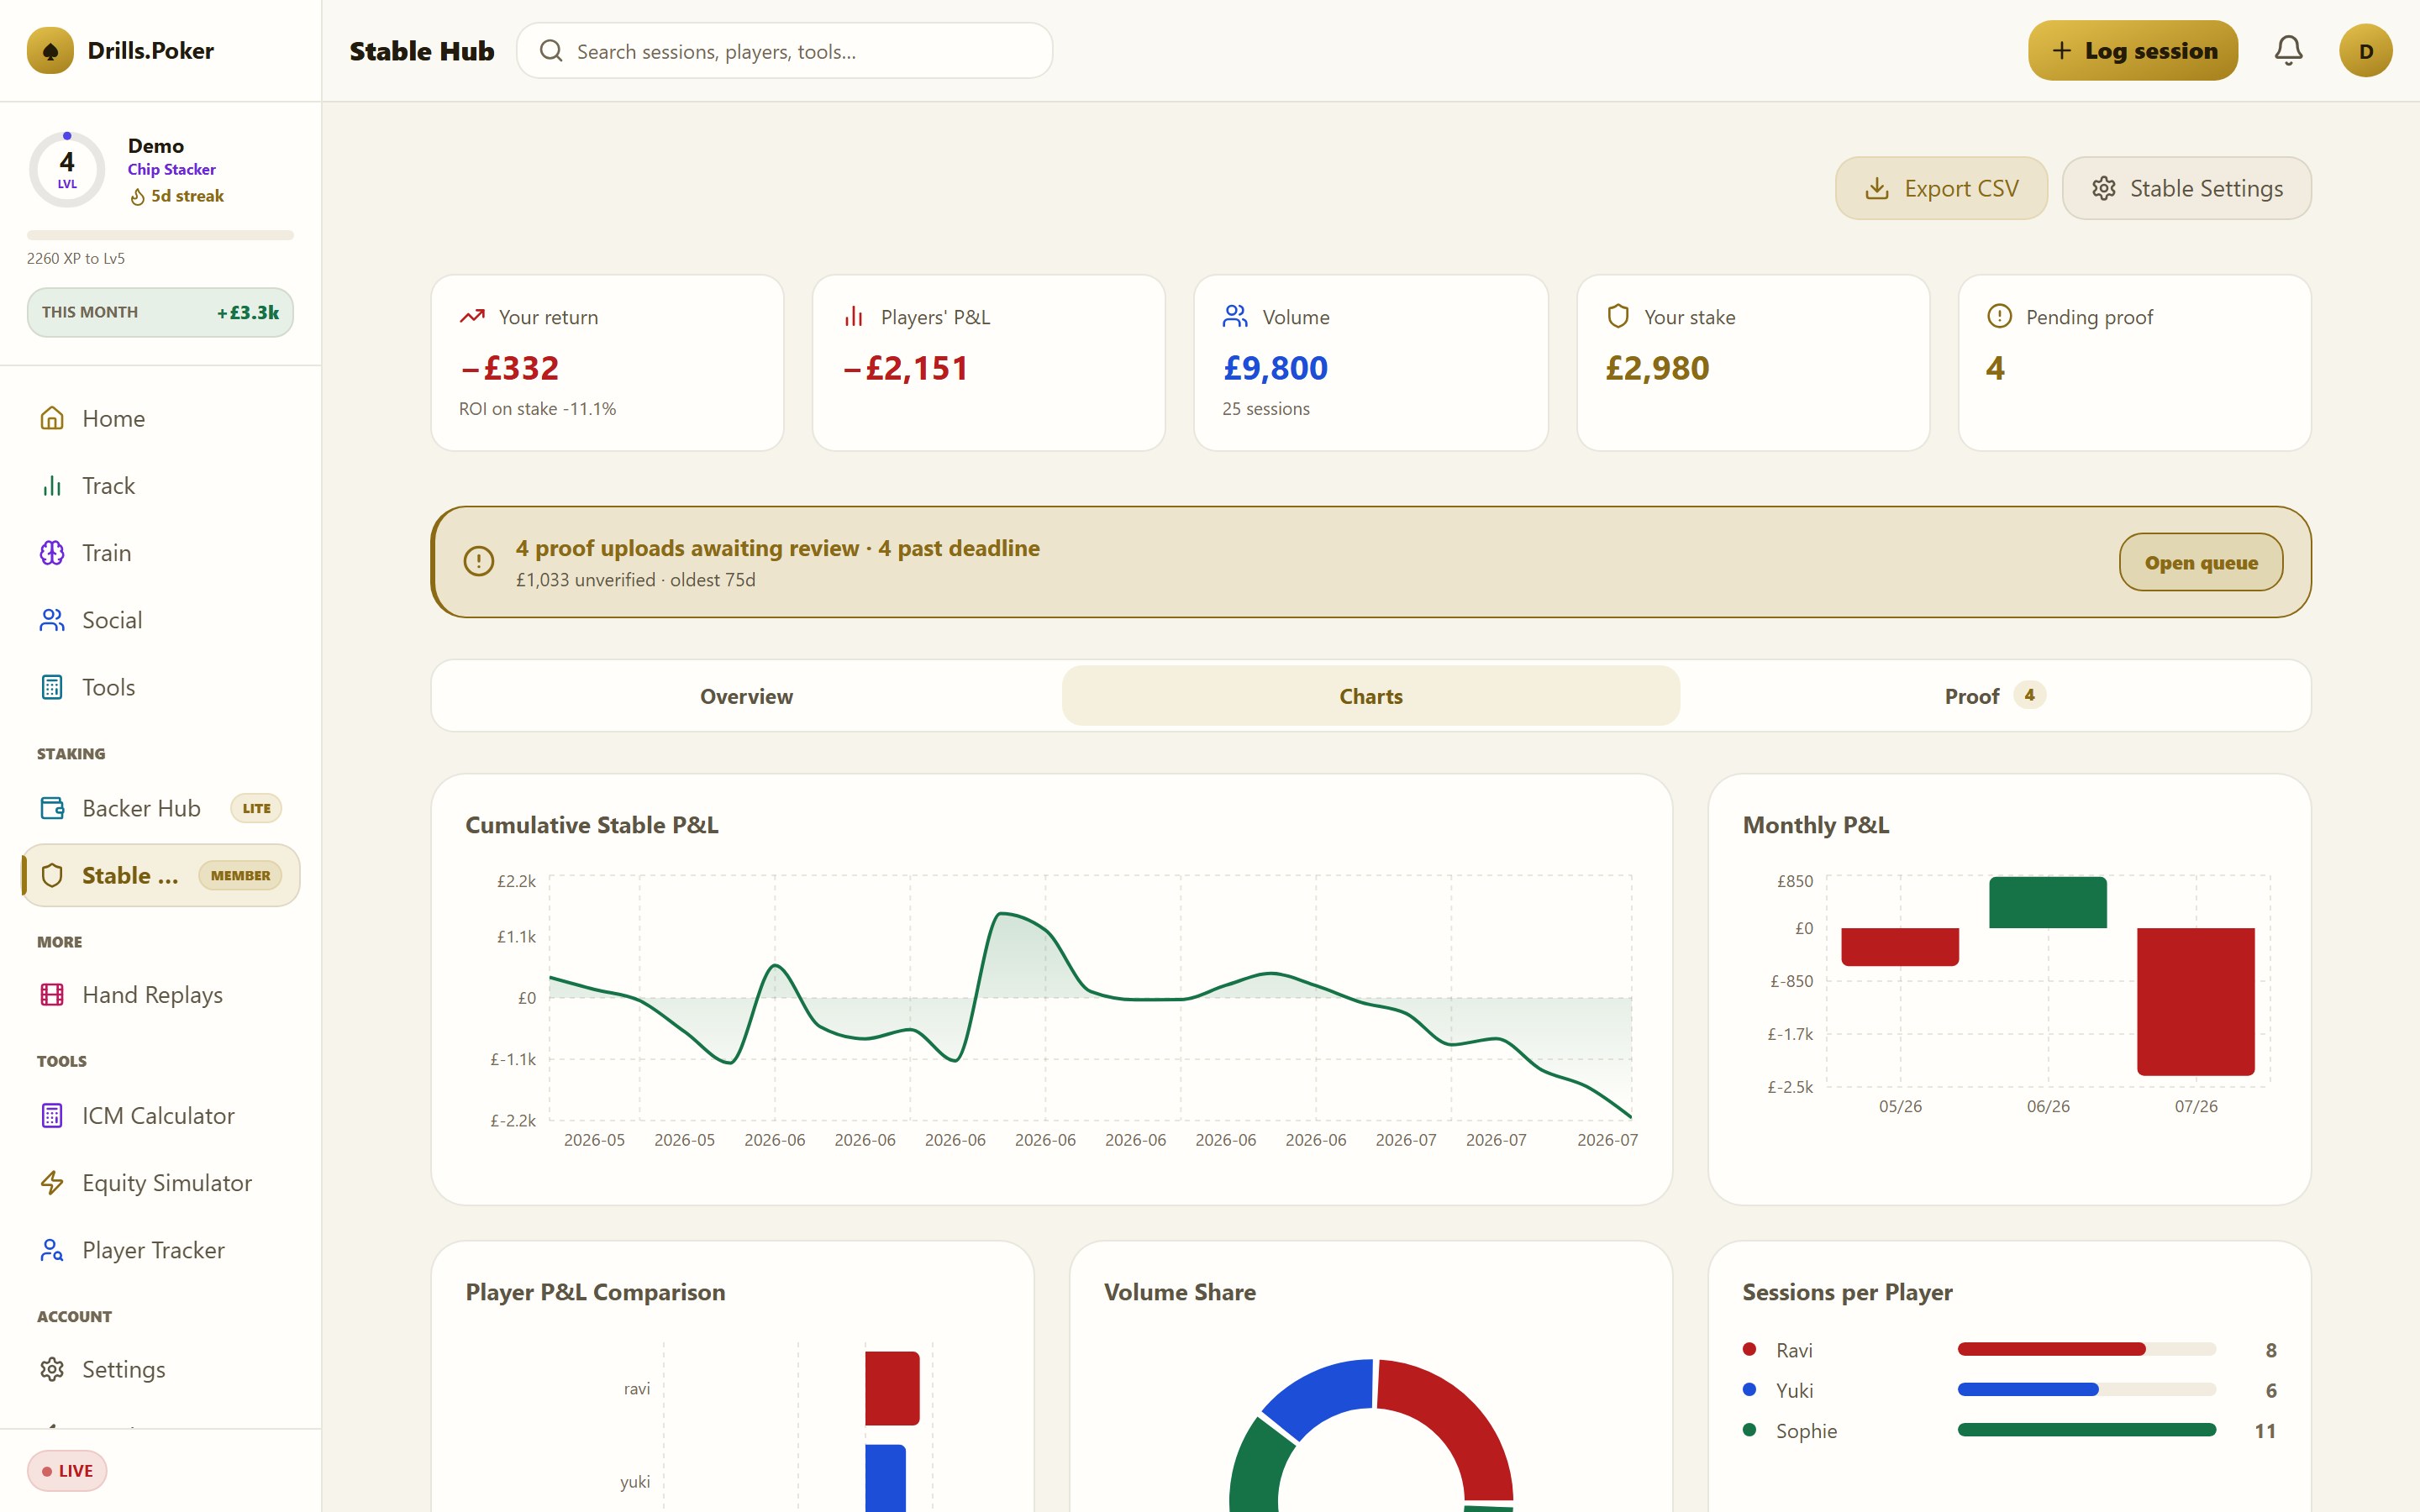This screenshot has width=2420, height=1512.
Task: Open the D user avatar menu
Action: click(2365, 51)
